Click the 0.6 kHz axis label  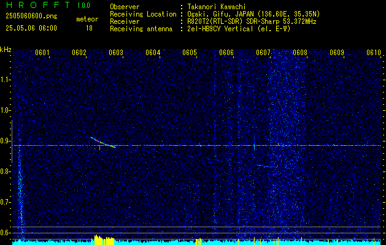tap(5, 233)
